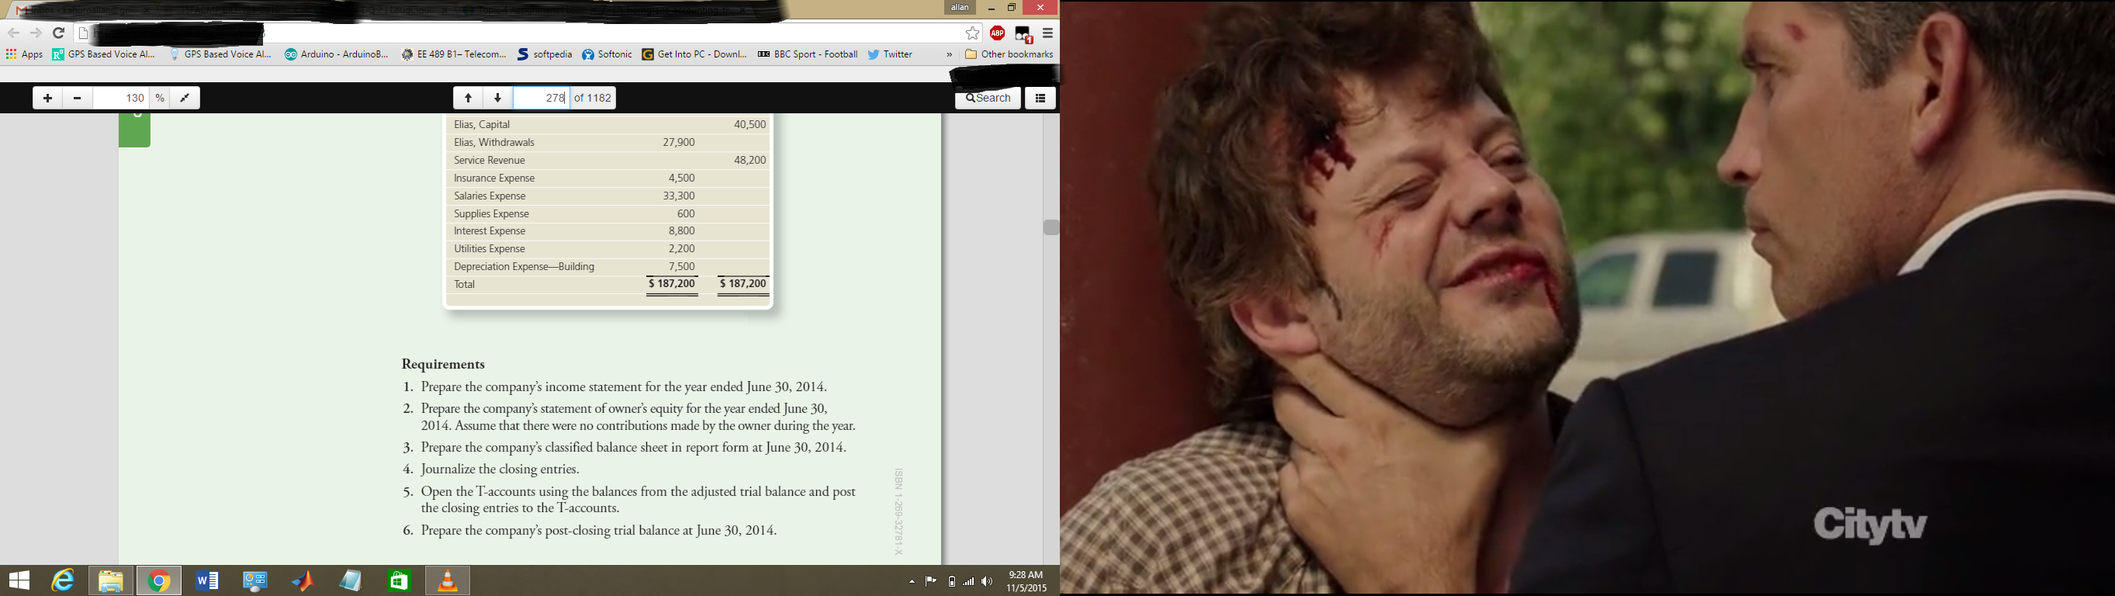Image resolution: width=2115 pixels, height=596 pixels.
Task: Select the 48,200 Service Revenue value
Action: coord(749,160)
